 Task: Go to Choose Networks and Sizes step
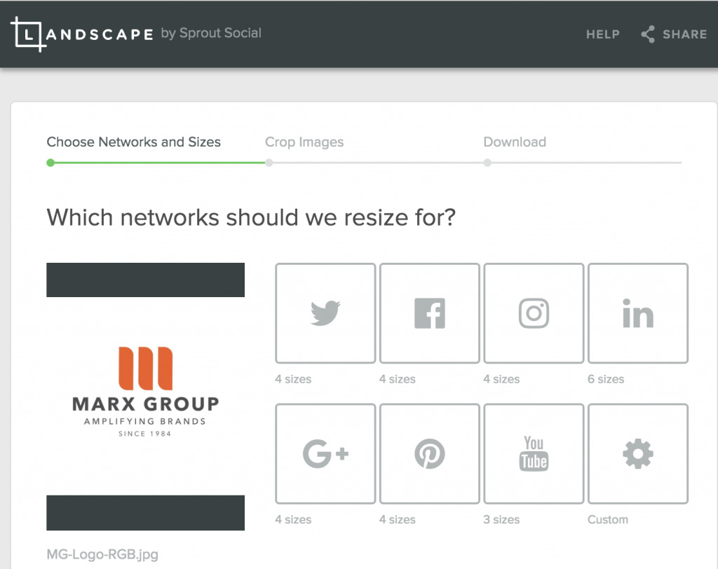coord(134,142)
